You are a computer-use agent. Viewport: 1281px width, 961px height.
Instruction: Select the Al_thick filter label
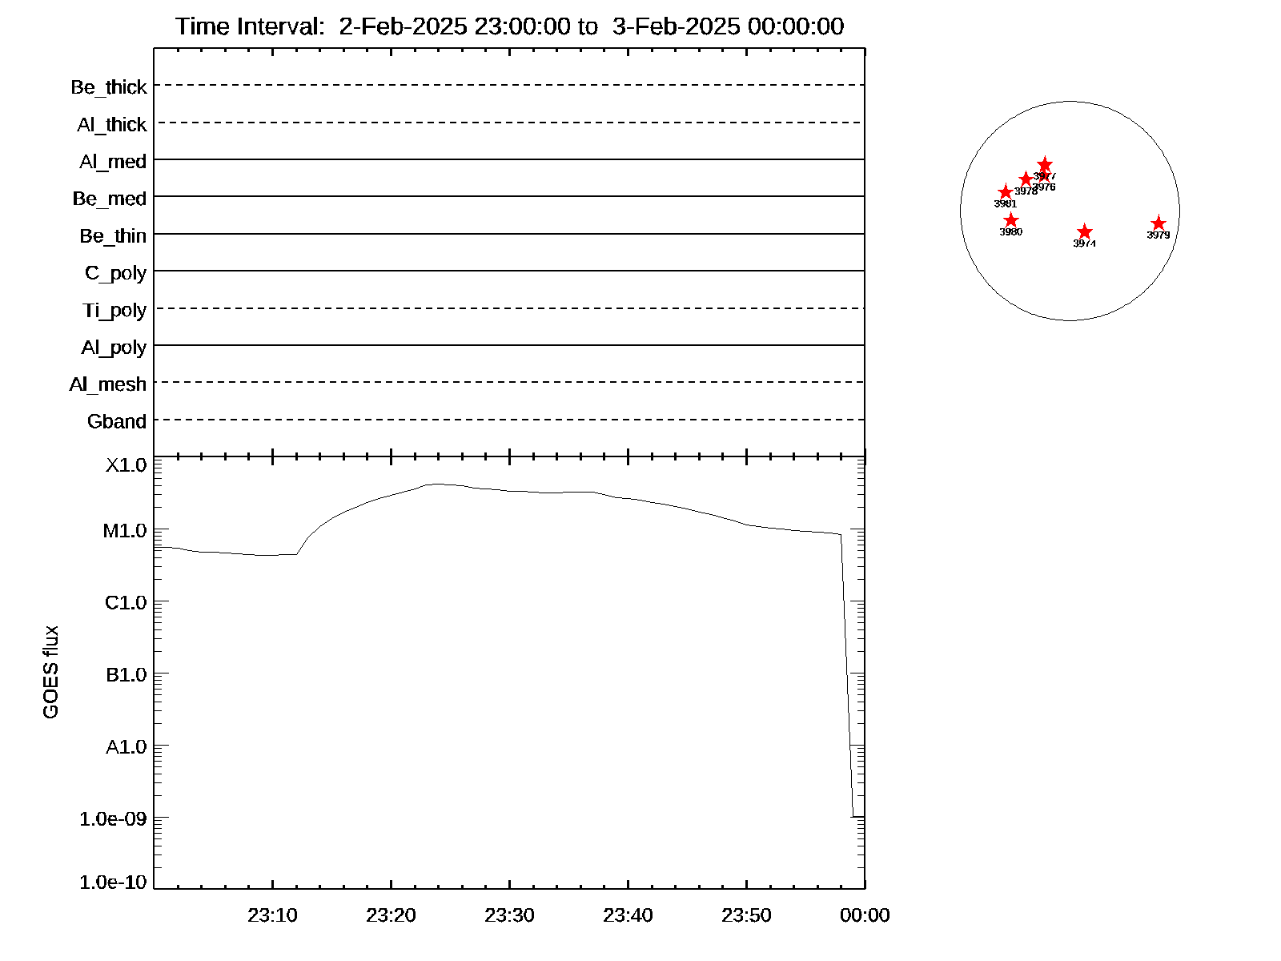click(x=112, y=124)
